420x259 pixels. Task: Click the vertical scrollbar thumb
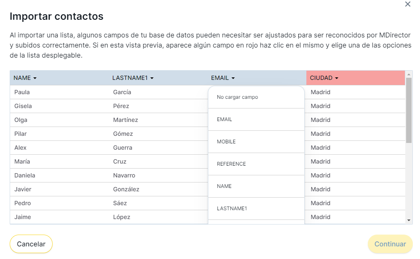tap(409, 110)
